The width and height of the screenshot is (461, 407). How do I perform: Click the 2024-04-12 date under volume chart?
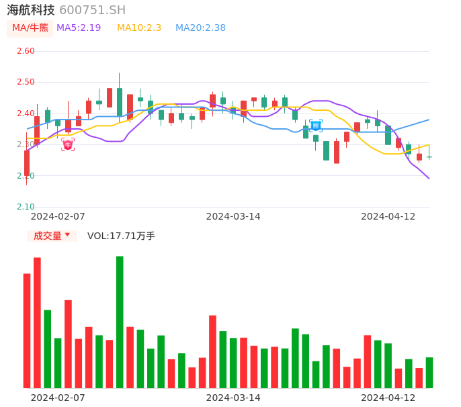[388, 397]
